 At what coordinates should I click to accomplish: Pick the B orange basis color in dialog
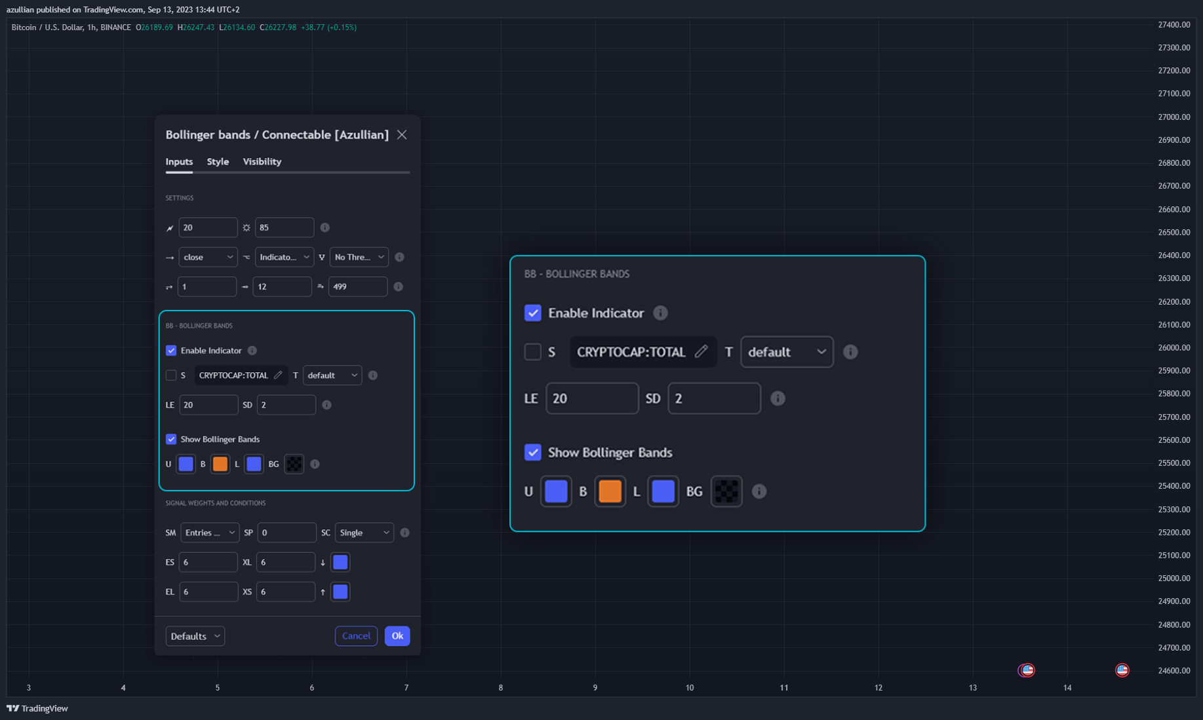220,464
